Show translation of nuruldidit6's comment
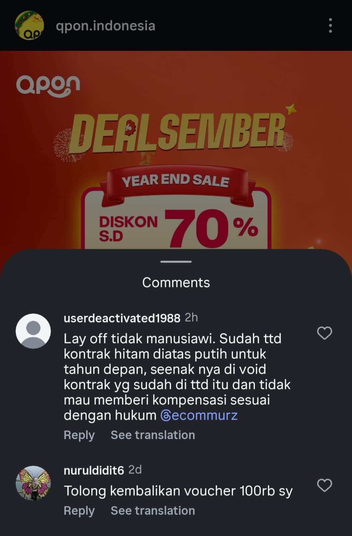The width and height of the screenshot is (352, 536). pos(153,511)
